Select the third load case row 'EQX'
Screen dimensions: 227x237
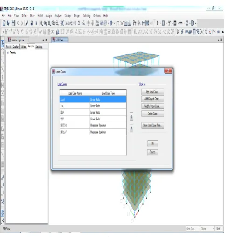93,112
